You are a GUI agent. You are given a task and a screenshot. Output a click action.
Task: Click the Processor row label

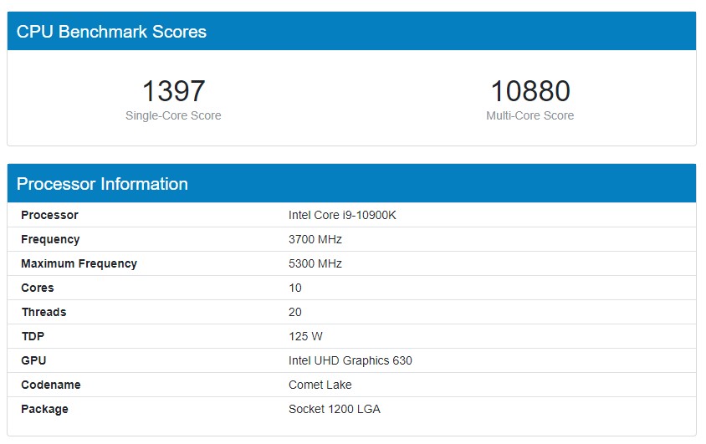click(49, 215)
